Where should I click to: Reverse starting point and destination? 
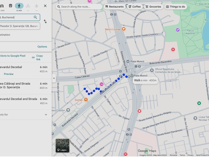pyautogui.click(x=45, y=21)
